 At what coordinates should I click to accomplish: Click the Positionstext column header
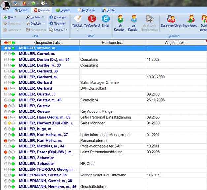112,43
